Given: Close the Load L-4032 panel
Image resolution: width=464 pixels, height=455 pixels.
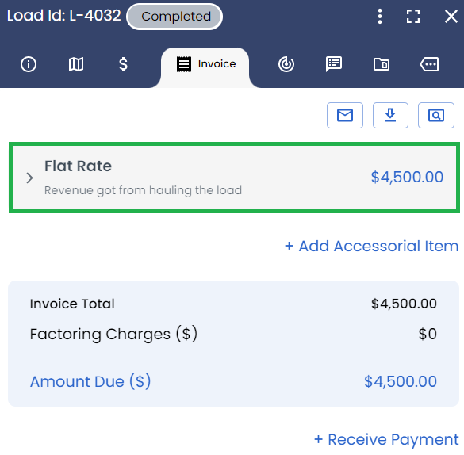Looking at the screenshot, I should coord(451,17).
